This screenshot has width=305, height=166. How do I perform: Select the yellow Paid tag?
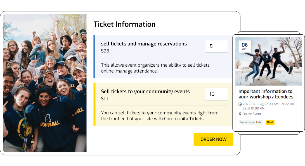click(270, 122)
